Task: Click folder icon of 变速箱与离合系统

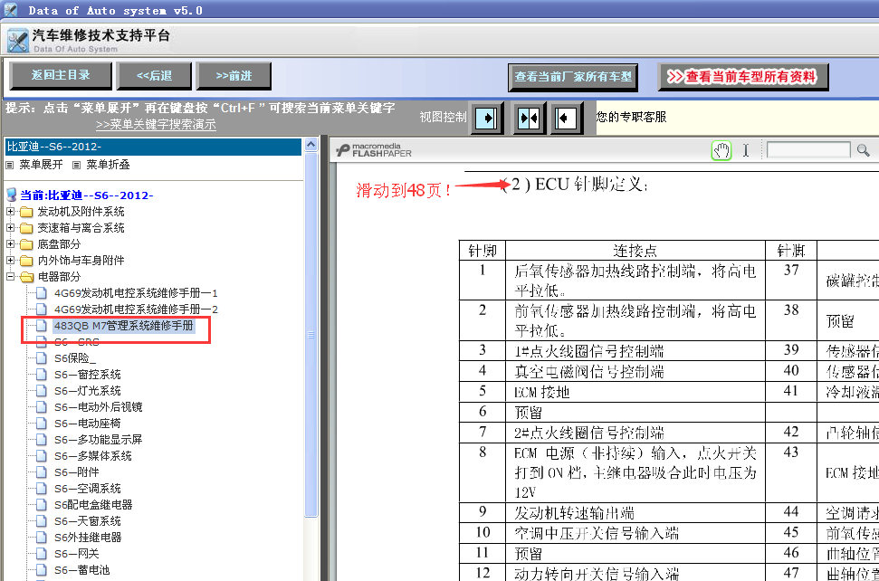Action: click(x=26, y=228)
